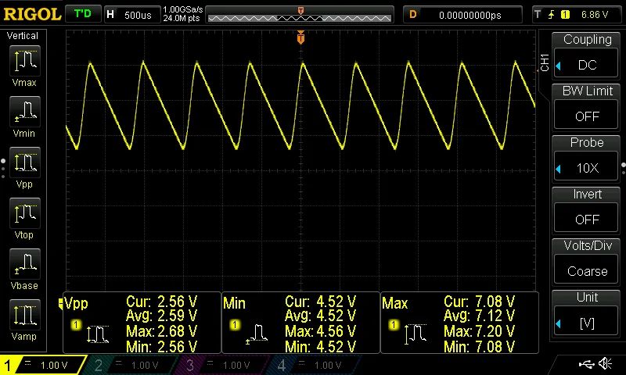Select the Vmax measurement icon
Image resolution: width=626 pixels, height=375 pixels.
[25, 61]
